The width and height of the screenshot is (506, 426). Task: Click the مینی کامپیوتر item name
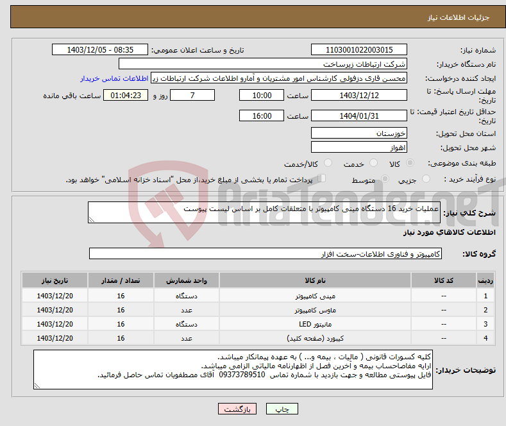[315, 296]
